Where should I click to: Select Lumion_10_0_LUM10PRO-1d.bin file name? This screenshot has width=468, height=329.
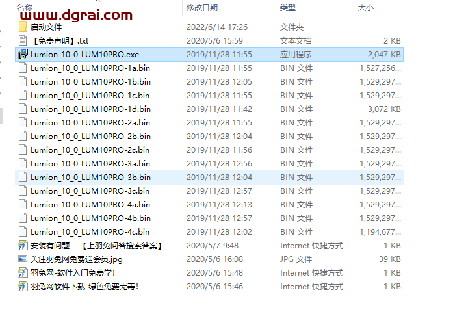click(90, 109)
